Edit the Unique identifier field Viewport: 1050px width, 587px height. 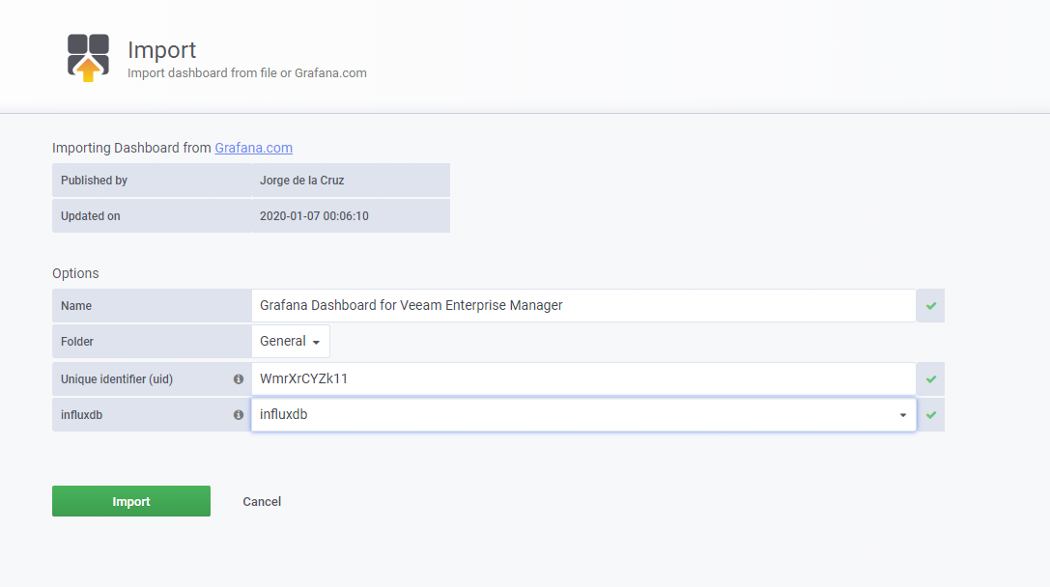(583, 378)
